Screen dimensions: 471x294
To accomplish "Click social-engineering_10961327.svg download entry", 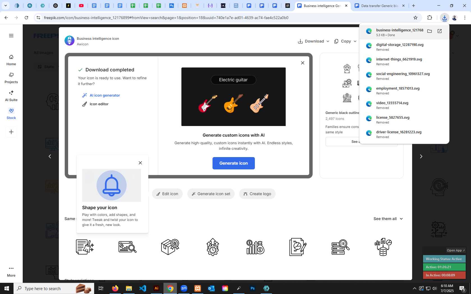I will [404, 76].
